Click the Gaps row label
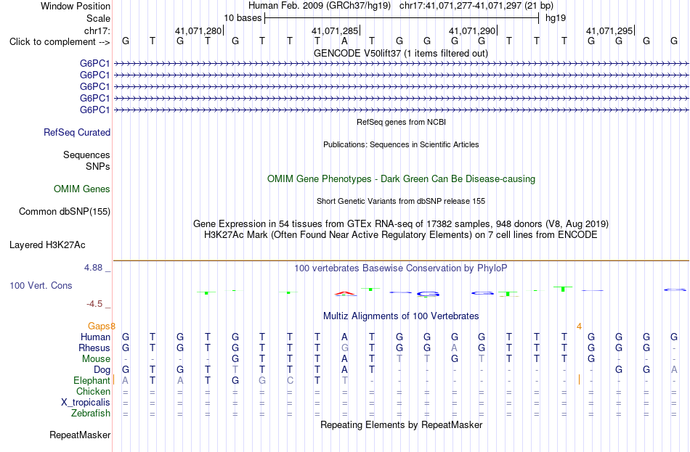The image size is (690, 452). coord(99,326)
